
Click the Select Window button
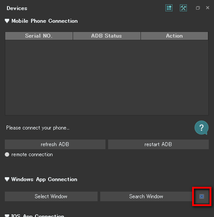(51, 196)
